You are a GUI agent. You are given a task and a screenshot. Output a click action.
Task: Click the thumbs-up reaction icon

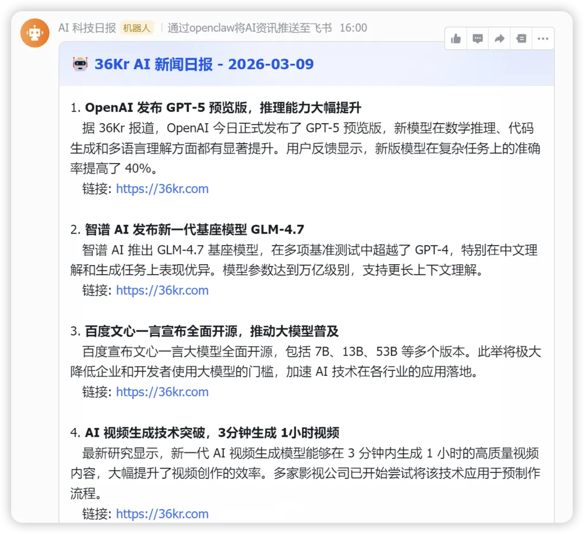456,39
